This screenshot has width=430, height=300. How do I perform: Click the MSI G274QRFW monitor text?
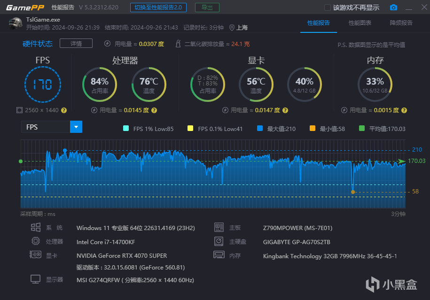pos(135,280)
